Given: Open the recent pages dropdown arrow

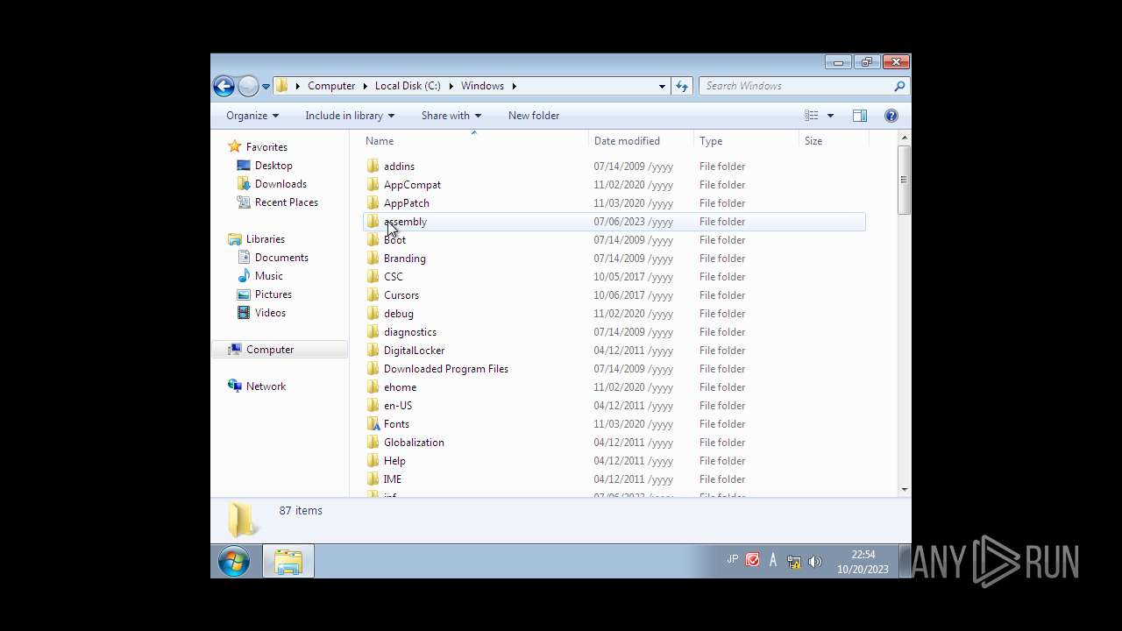Looking at the screenshot, I should pyautogui.click(x=266, y=87).
